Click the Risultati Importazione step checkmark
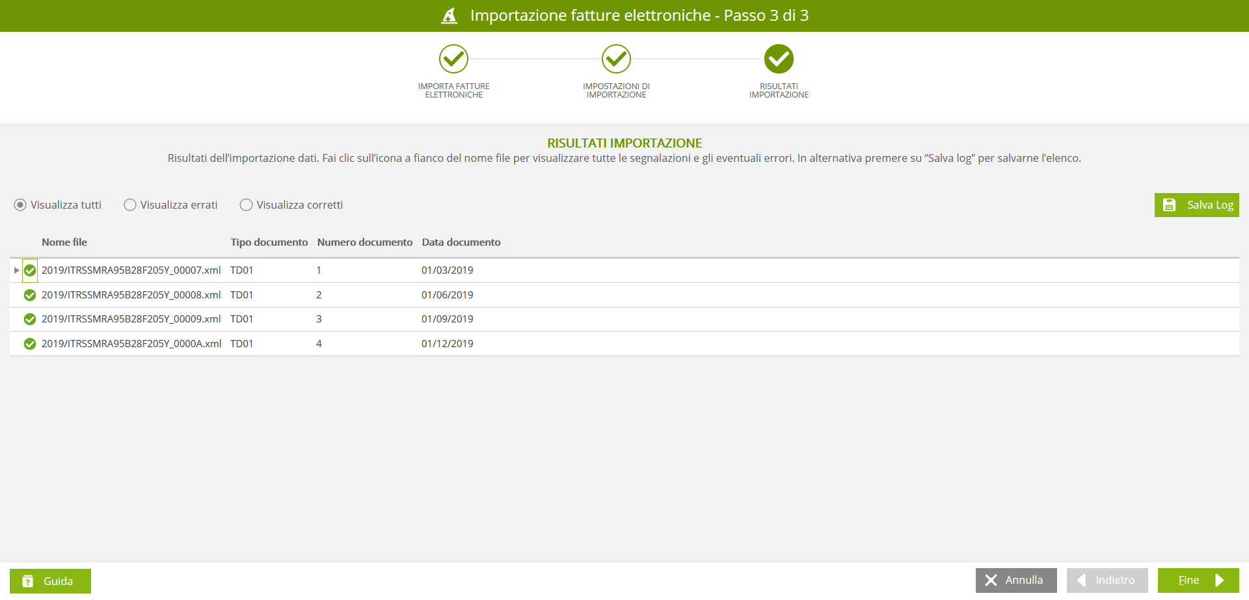This screenshot has height=600, width=1249. (x=779, y=59)
